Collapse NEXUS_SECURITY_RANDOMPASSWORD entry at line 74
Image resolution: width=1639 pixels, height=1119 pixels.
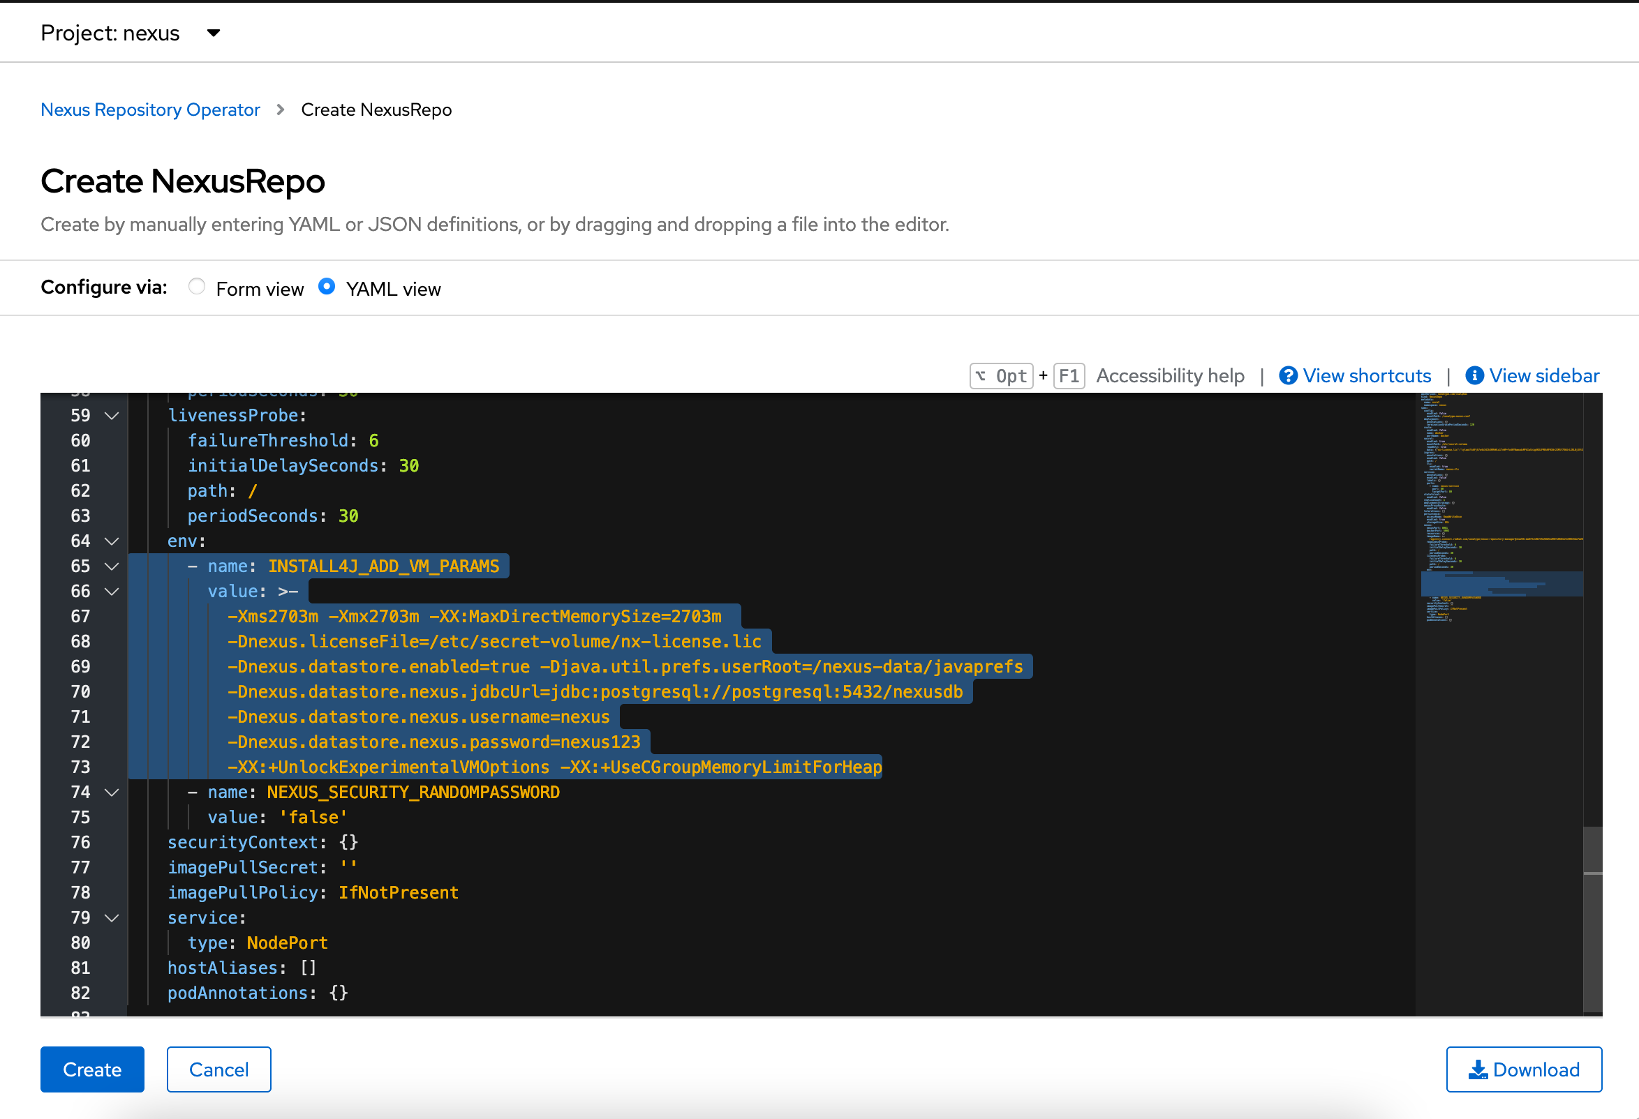pos(112,793)
